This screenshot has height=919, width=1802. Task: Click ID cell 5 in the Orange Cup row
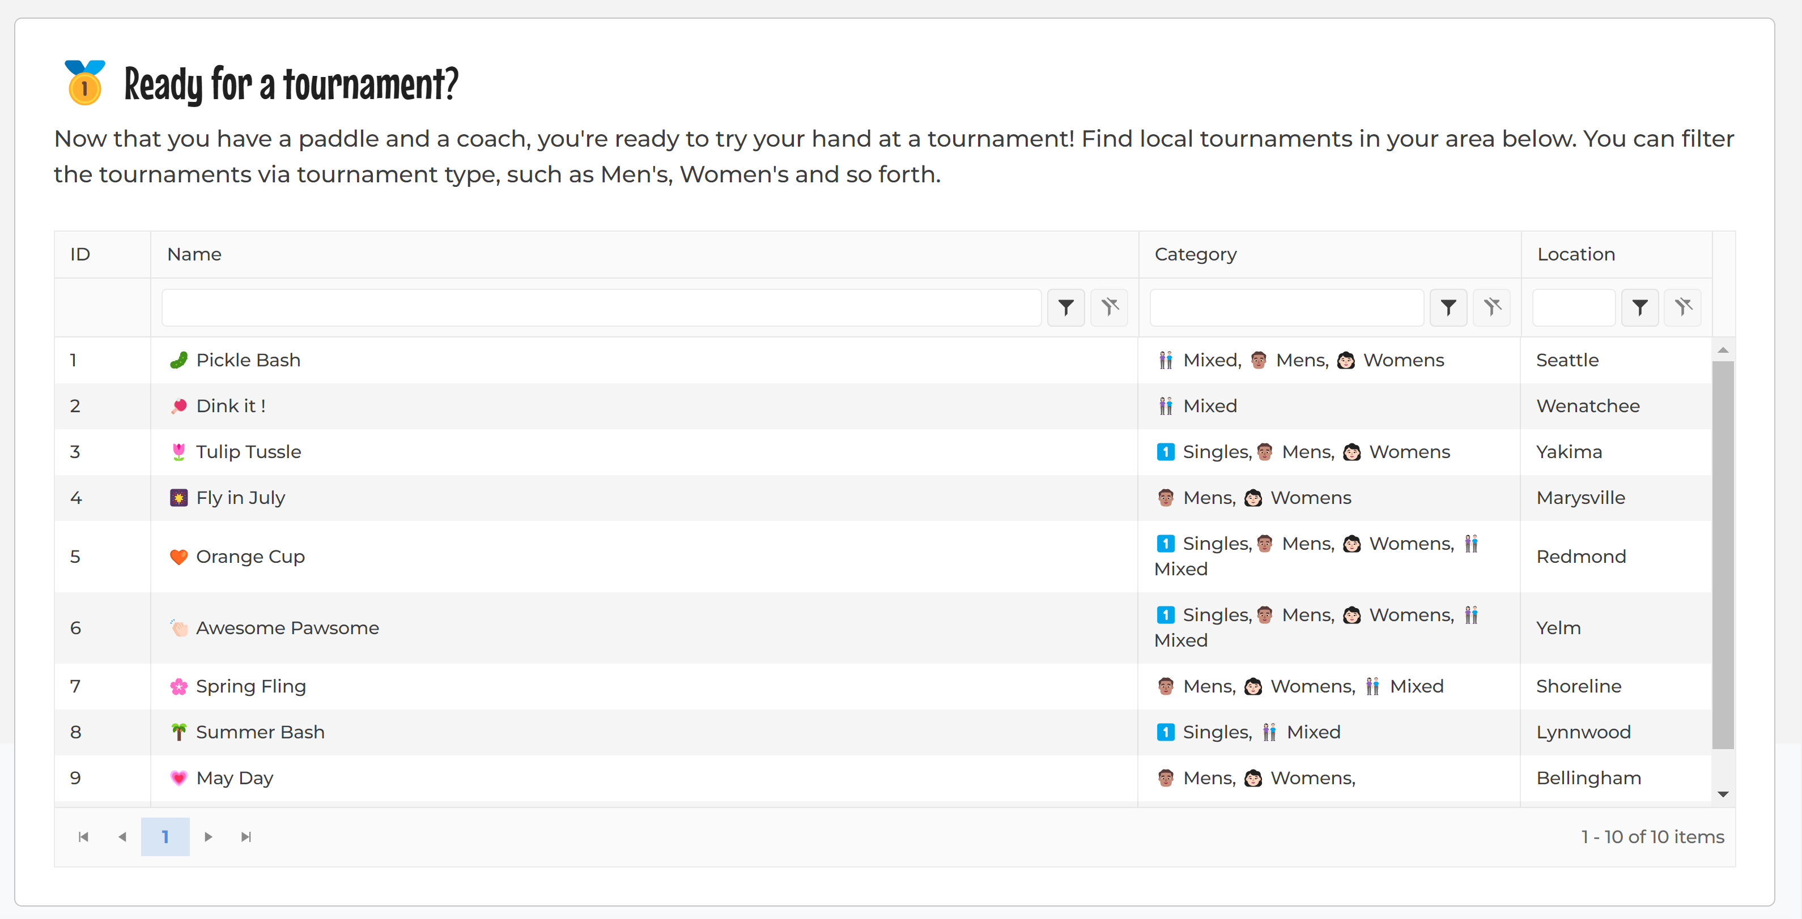click(102, 556)
